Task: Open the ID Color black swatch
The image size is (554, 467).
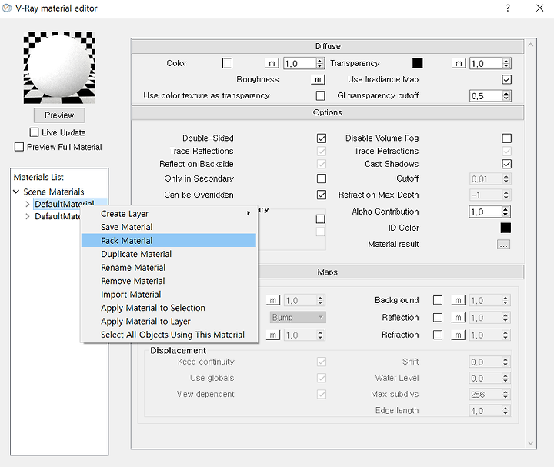Action: pyautogui.click(x=506, y=228)
